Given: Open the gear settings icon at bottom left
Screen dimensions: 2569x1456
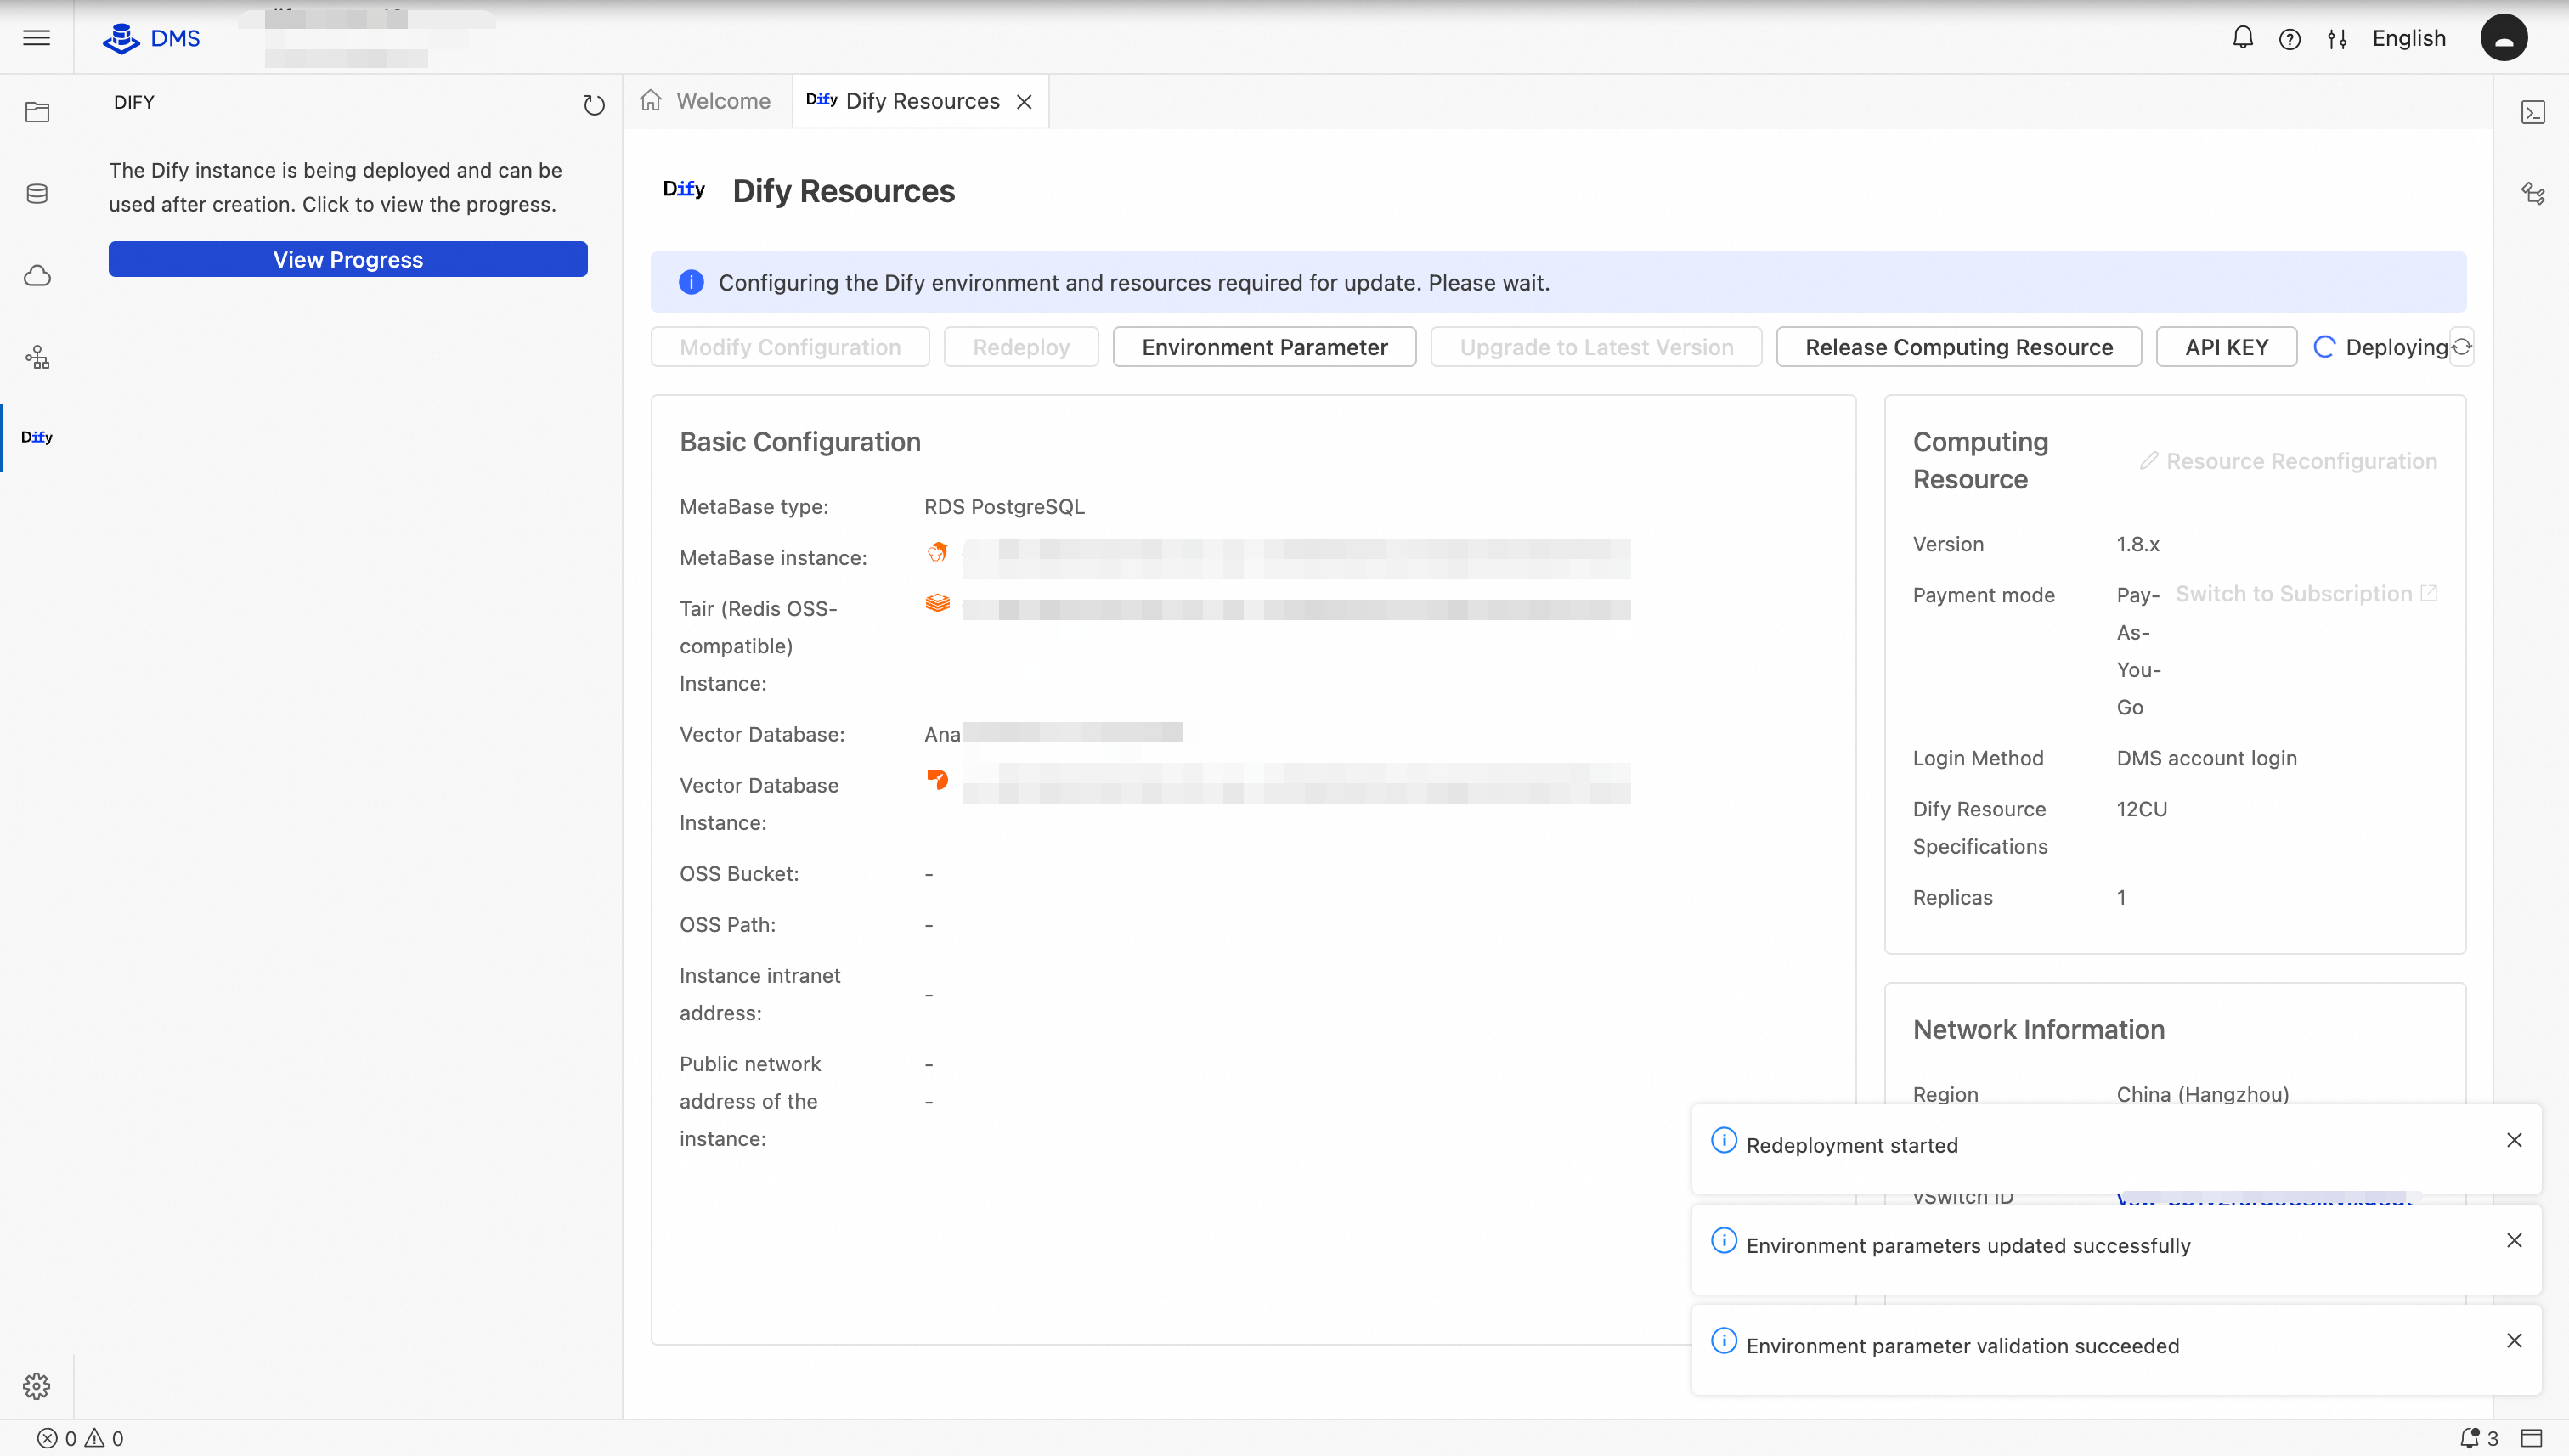Looking at the screenshot, I should tap(37, 1386).
